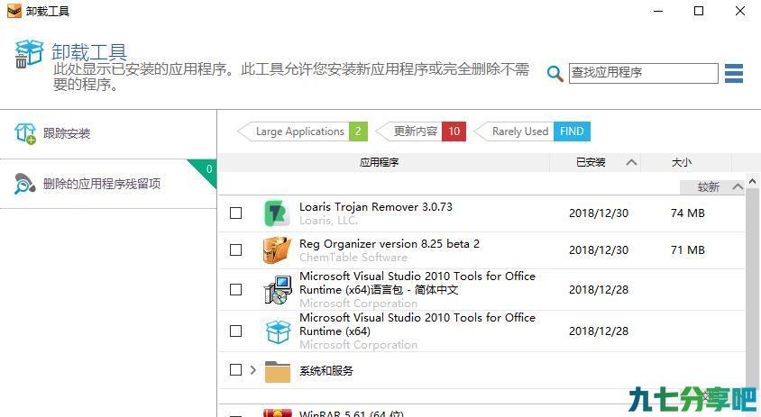Check the Loaris Trojan Remover checkbox

coord(236,213)
